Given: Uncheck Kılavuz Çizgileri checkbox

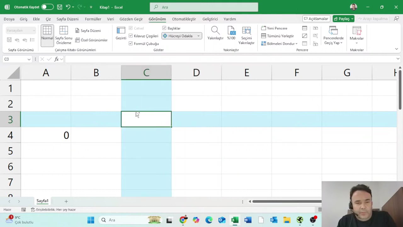Looking at the screenshot, I should coord(131,36).
